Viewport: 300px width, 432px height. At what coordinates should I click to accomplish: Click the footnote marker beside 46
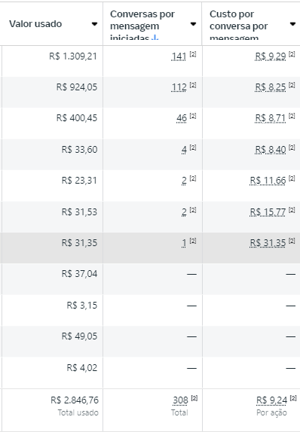click(x=193, y=116)
